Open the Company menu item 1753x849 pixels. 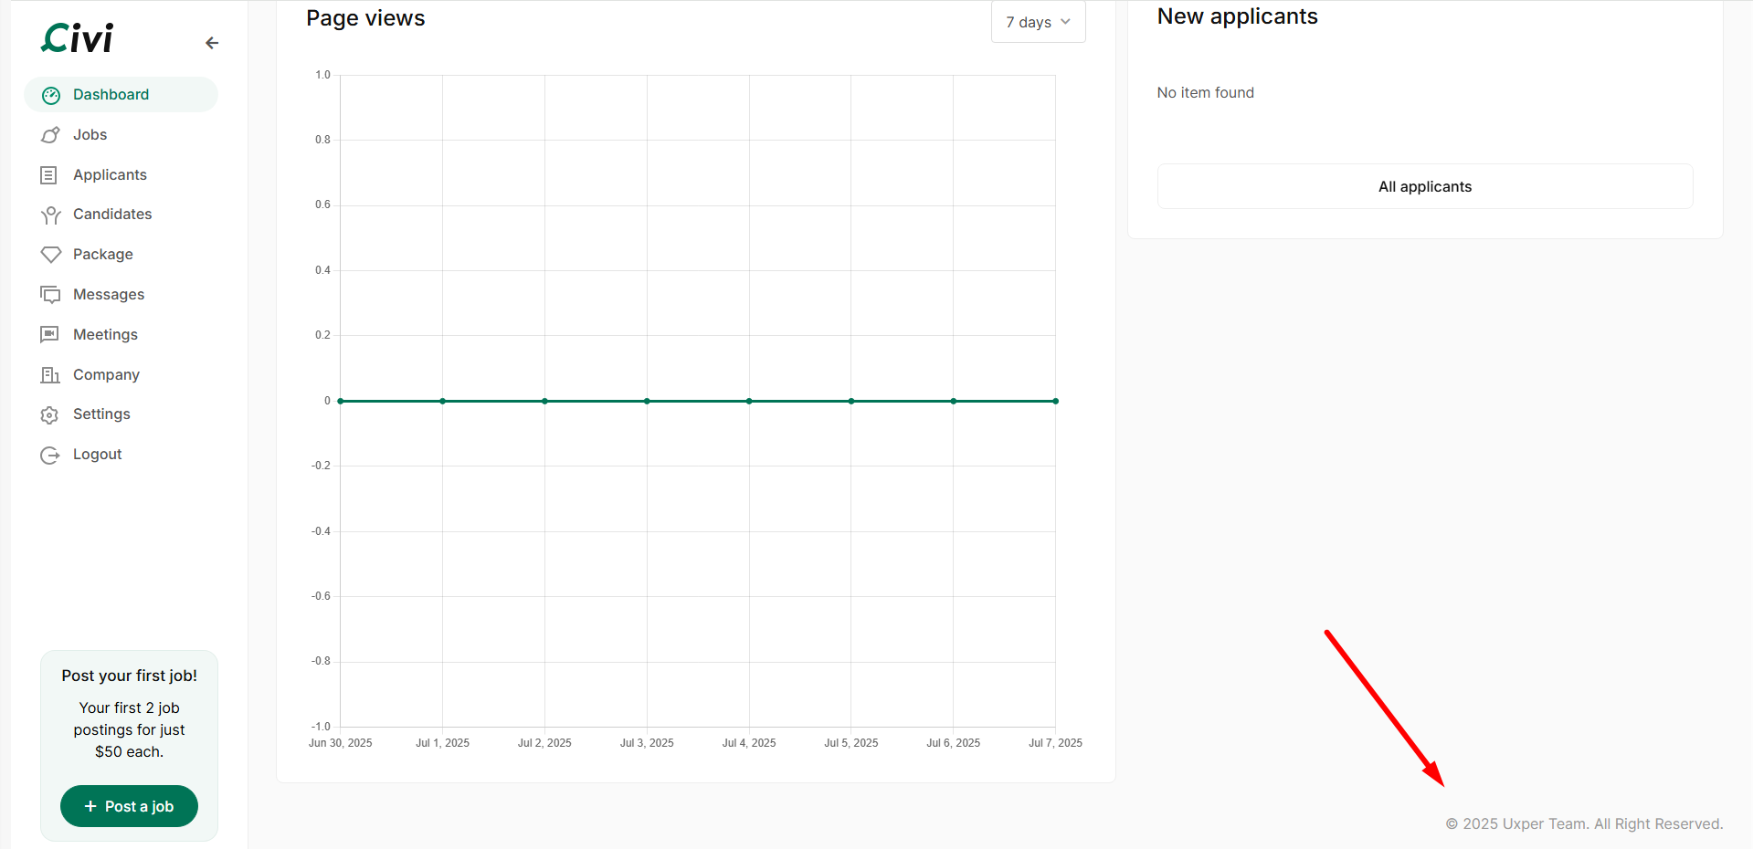[106, 374]
